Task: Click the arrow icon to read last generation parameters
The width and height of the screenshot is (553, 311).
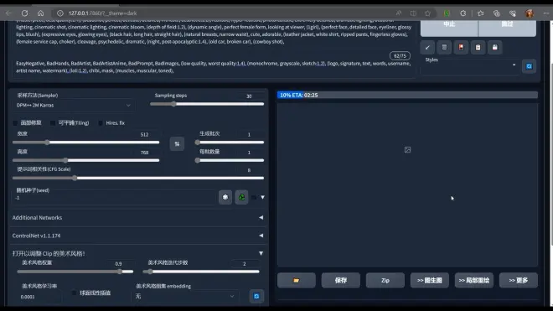Action: pyautogui.click(x=427, y=47)
